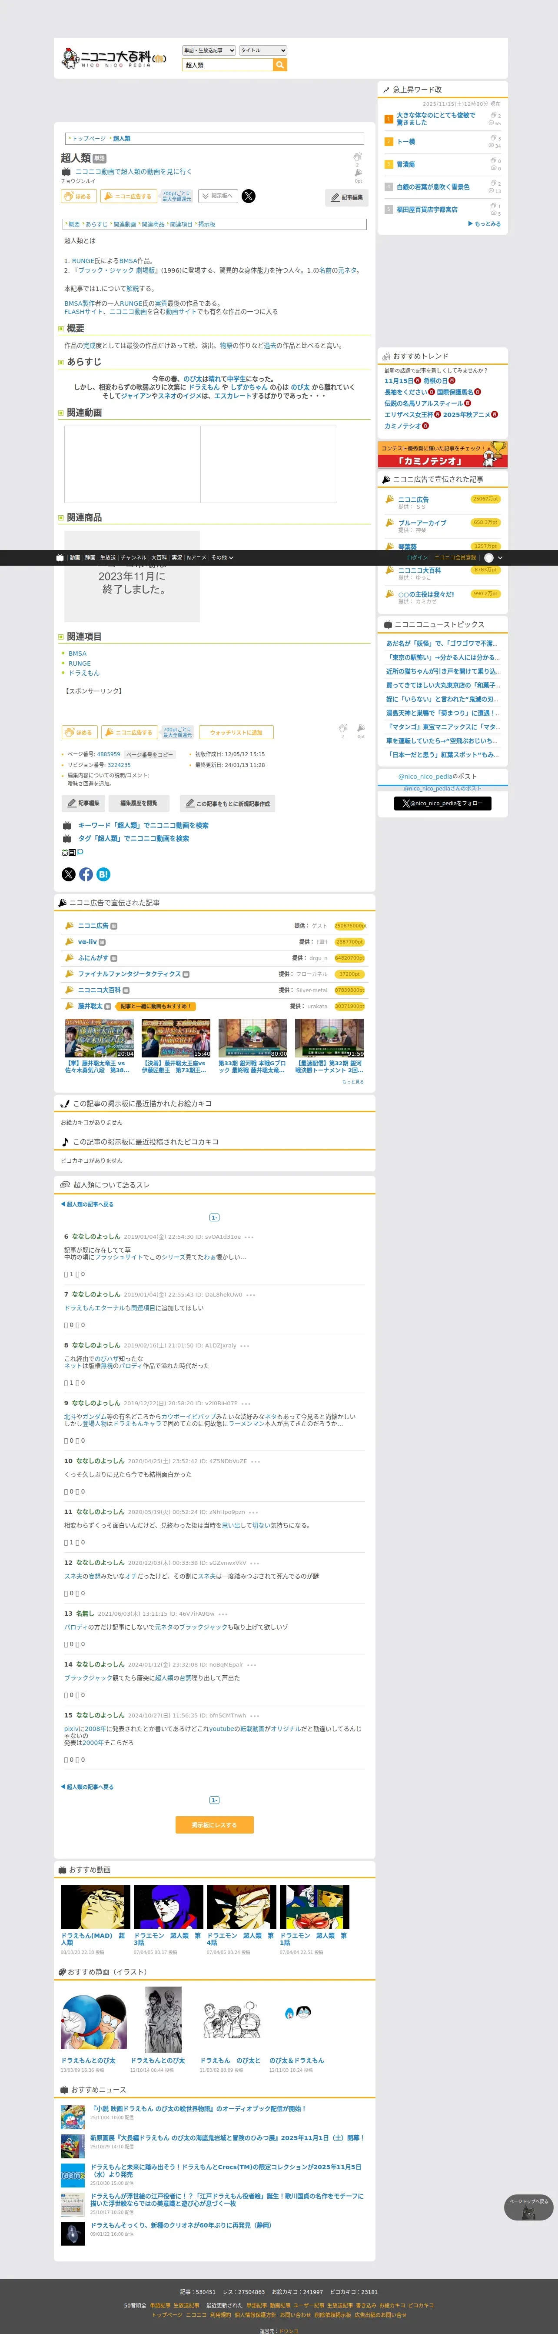This screenshot has width=558, height=2334.
Task: Open news 新原画展『ドラえもん のび太の地底鬼岩城と冒険のひみつ展』
Action: (226, 2137)
